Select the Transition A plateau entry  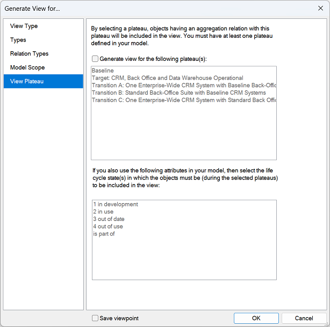[183, 85]
